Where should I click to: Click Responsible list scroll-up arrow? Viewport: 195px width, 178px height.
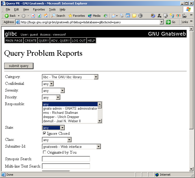100,104
